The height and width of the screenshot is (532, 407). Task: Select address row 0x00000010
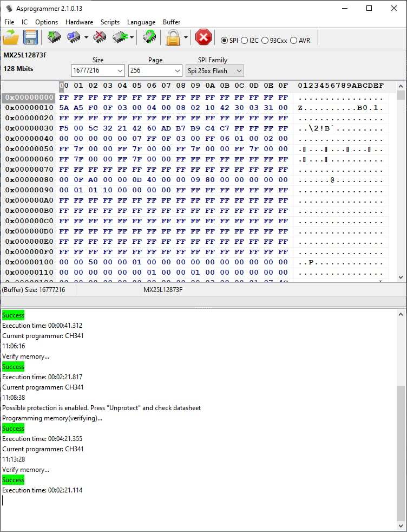coord(29,108)
